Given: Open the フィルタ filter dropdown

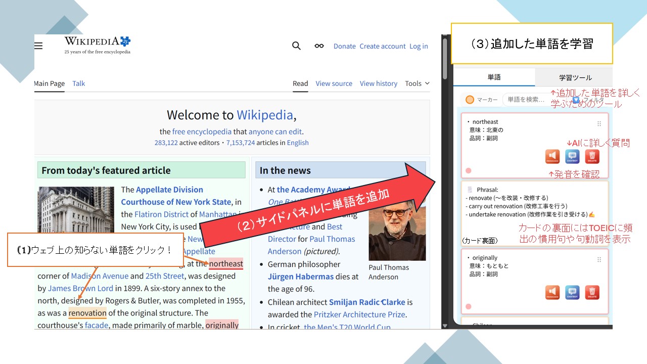Looking at the screenshot, I should [x=576, y=100].
